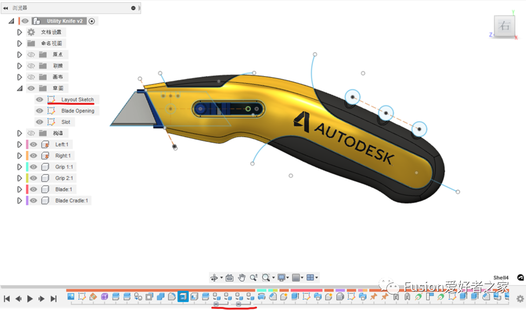
Task: Toggle Slot sketch visibility
Action: pyautogui.click(x=39, y=122)
